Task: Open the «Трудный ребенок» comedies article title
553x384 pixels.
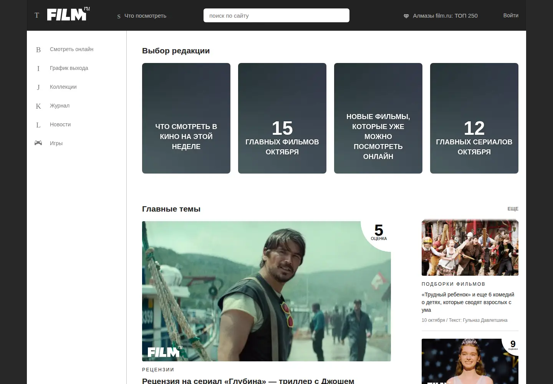Action: click(468, 302)
